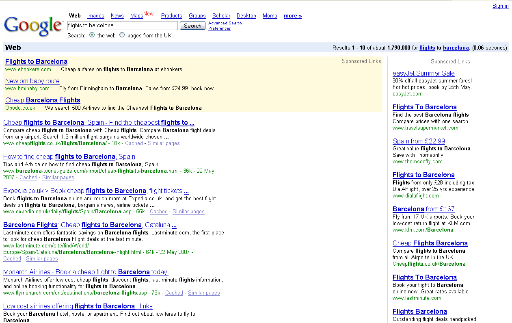Open the Preferences link

tap(219, 28)
